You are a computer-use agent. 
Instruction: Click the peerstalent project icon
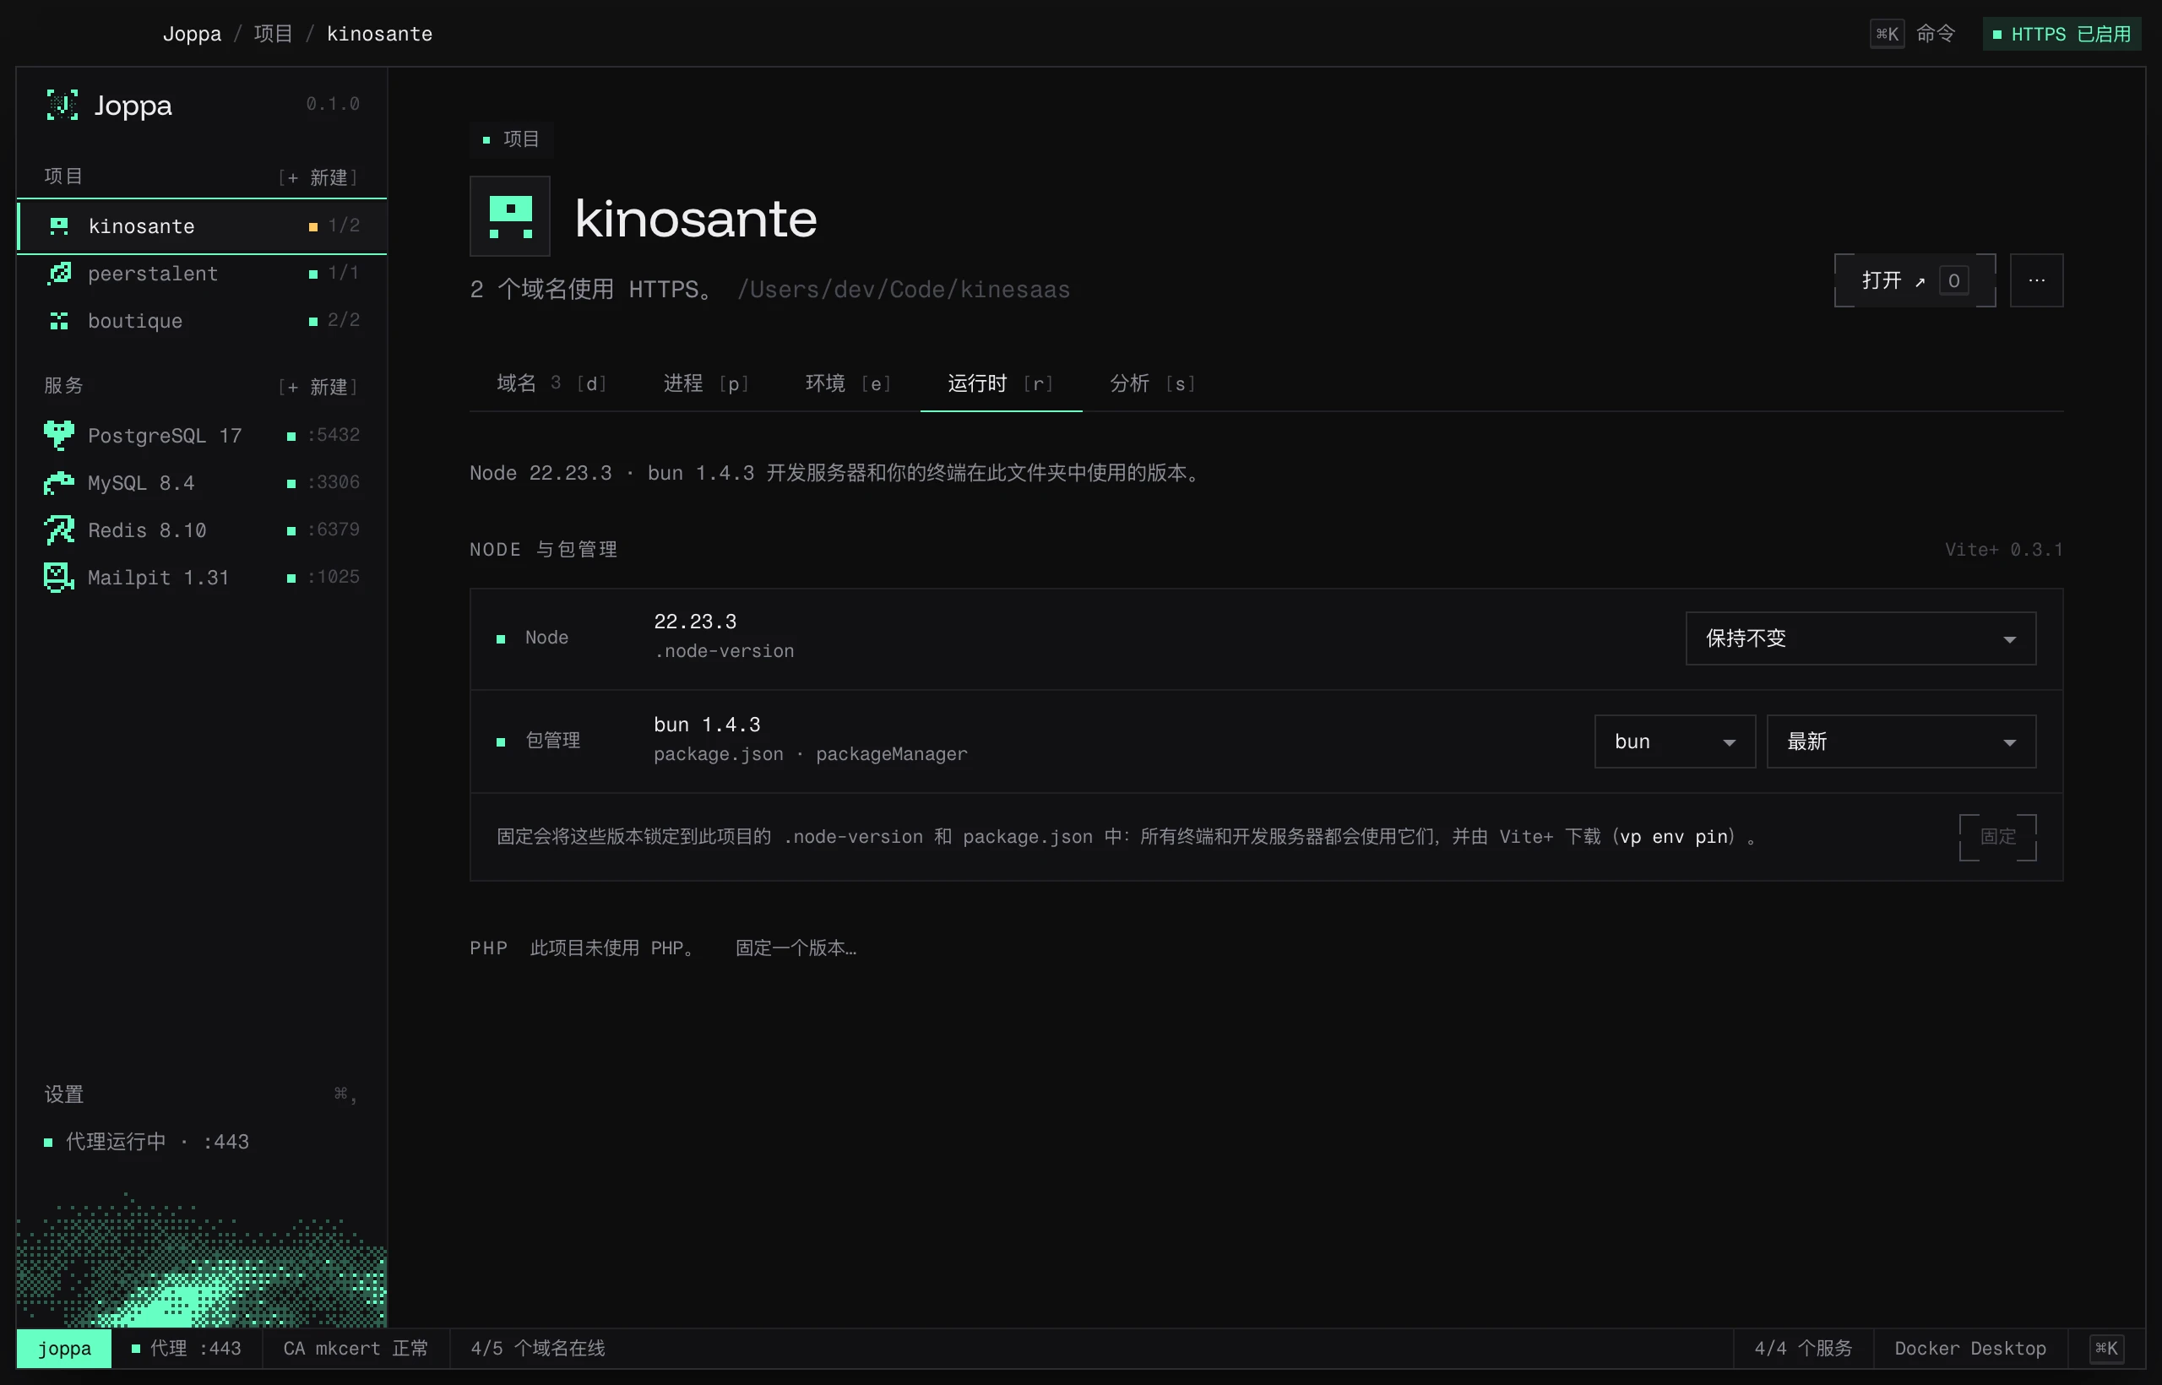[59, 274]
